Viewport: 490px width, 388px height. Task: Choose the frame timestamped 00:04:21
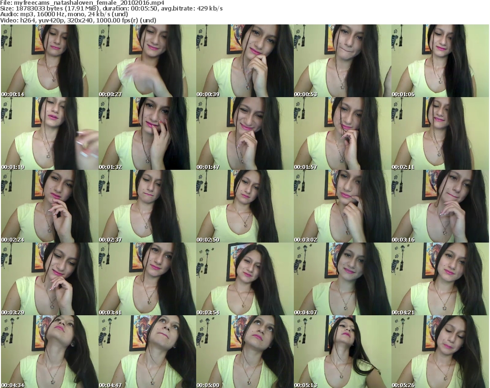(440, 279)
